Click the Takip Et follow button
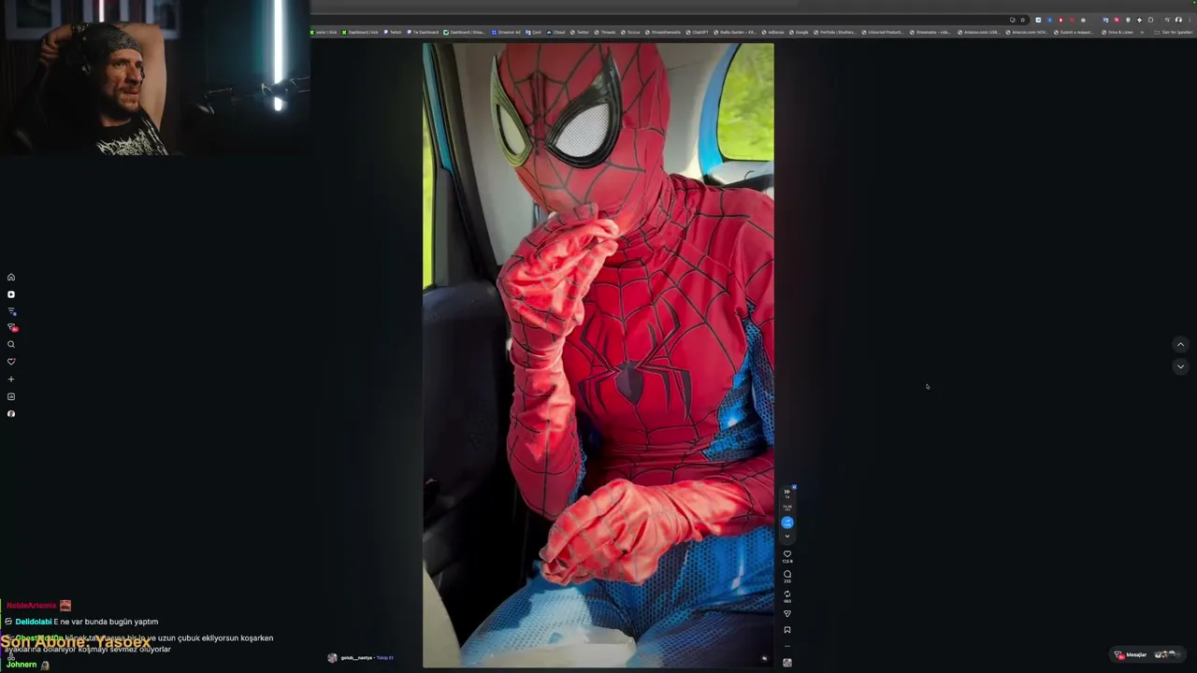 (x=384, y=658)
